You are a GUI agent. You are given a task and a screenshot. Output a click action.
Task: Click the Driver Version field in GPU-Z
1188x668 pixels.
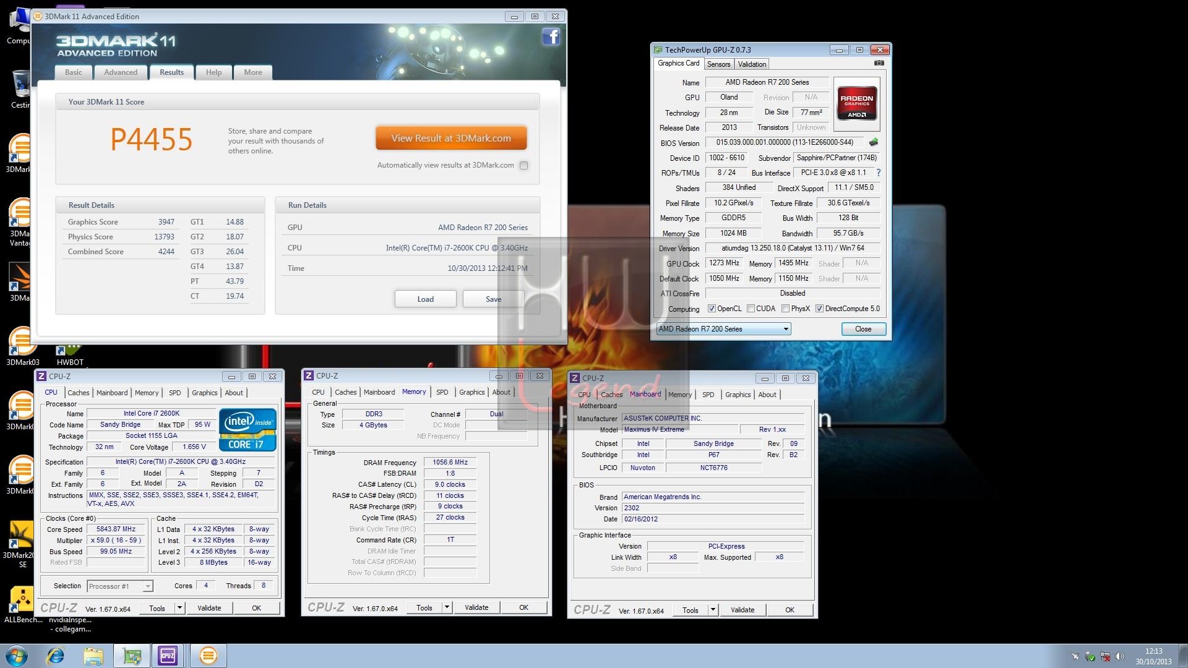pos(793,248)
